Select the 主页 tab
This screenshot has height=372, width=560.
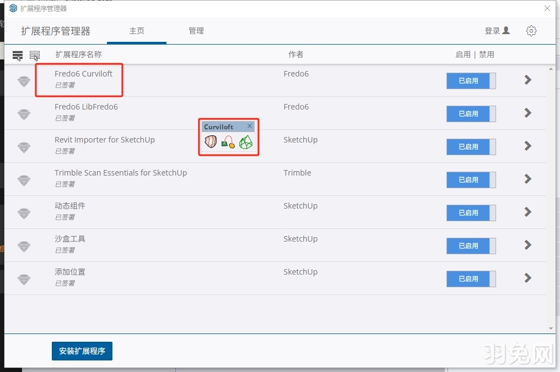(x=137, y=31)
